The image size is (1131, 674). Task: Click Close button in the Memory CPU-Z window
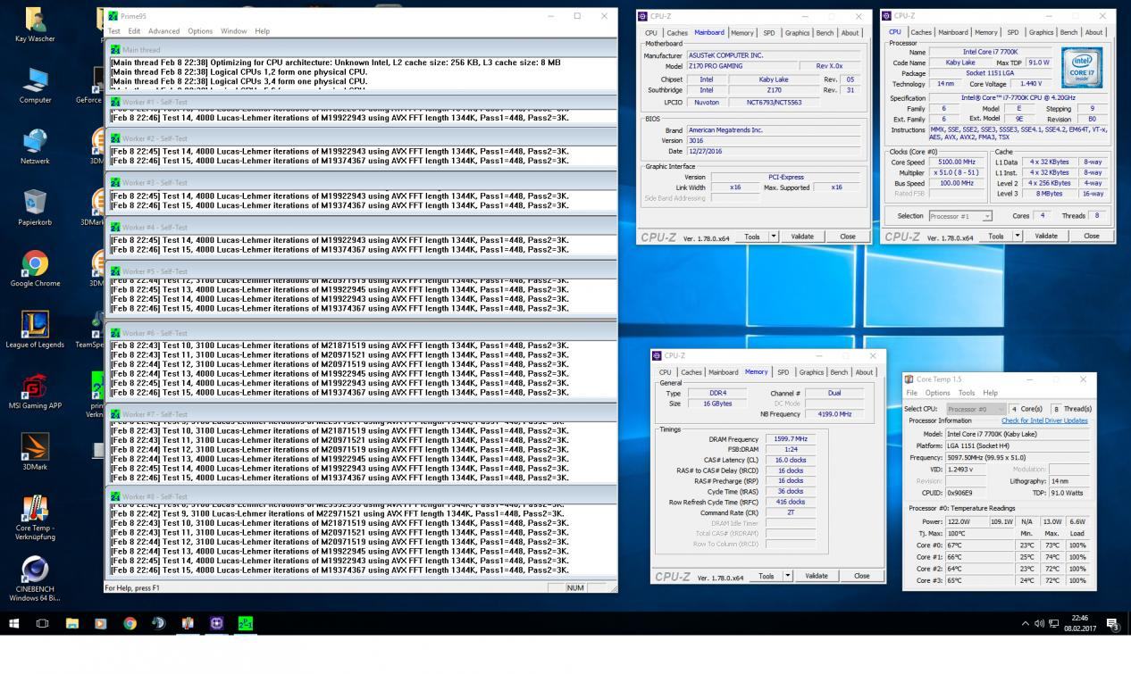pos(861,576)
